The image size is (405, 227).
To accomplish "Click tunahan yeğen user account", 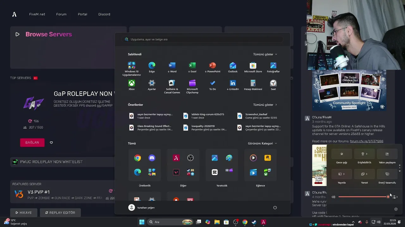I will click(x=141, y=207).
